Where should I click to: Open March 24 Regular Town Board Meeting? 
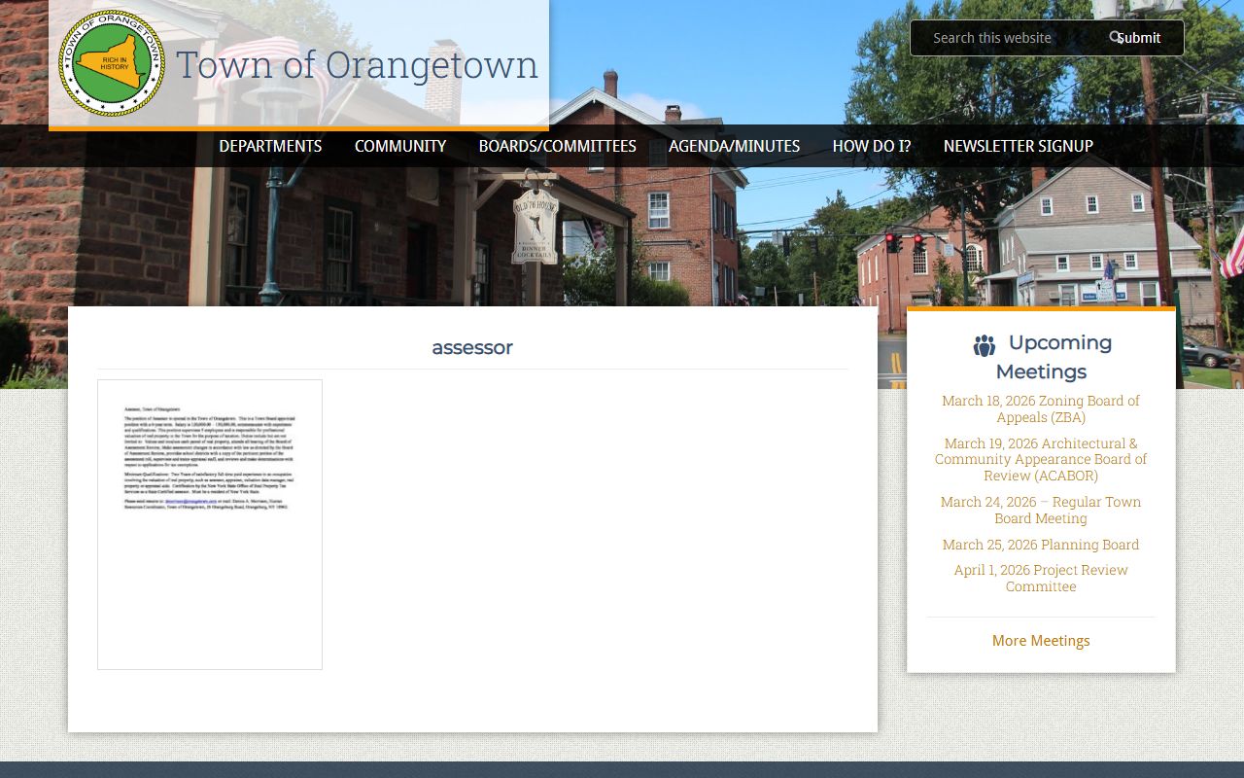(1041, 510)
